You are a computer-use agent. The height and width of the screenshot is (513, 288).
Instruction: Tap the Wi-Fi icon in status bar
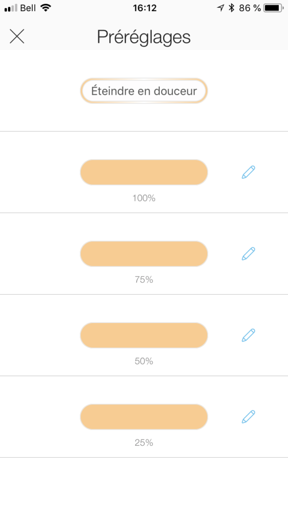coord(46,8)
